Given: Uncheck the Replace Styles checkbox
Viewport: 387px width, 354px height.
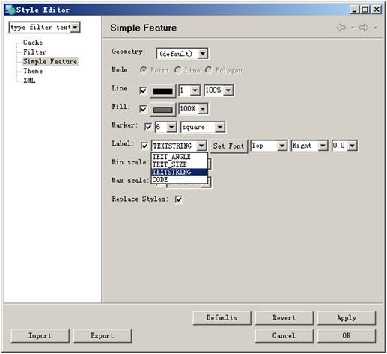Looking at the screenshot, I should click(179, 199).
